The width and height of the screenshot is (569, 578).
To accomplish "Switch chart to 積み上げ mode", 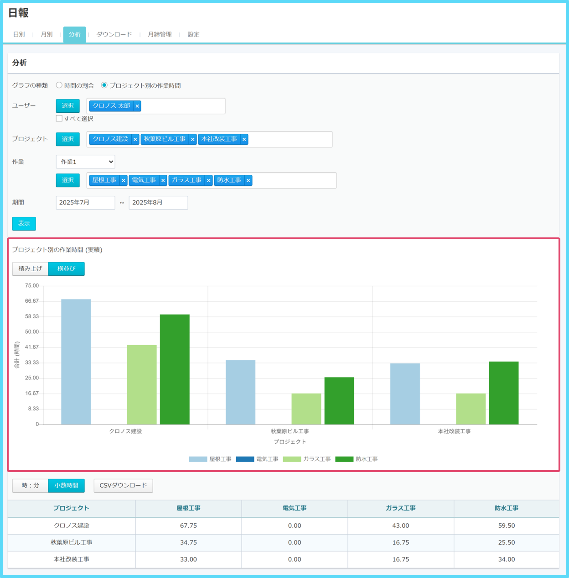I will pyautogui.click(x=30, y=269).
